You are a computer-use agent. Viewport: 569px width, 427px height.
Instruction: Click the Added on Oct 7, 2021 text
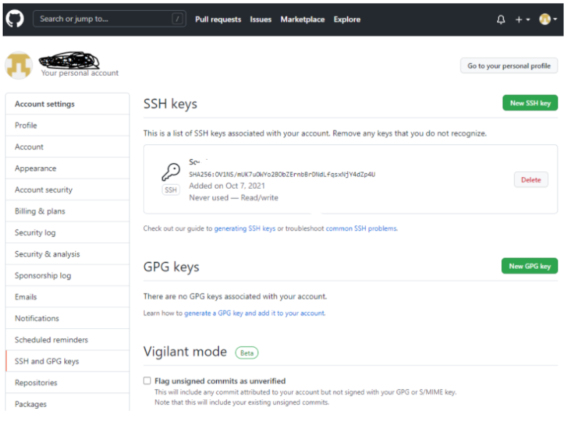[227, 186]
